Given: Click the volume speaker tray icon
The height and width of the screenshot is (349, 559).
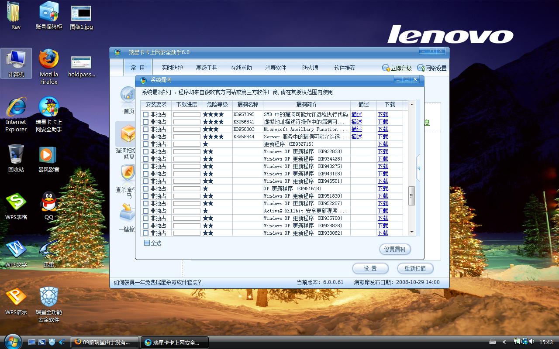Looking at the screenshot, I should [x=531, y=342].
